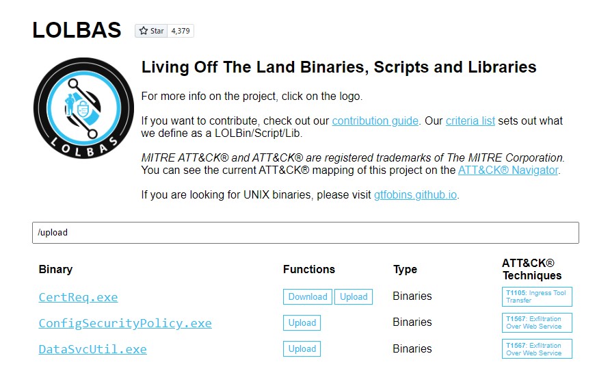Open the DataSvcUtil.exe binary page

[x=92, y=349]
